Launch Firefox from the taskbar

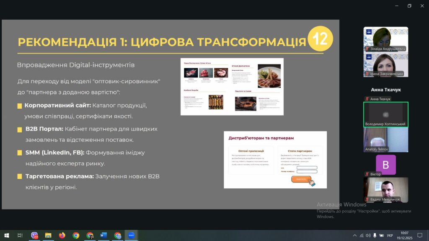(x=62, y=236)
